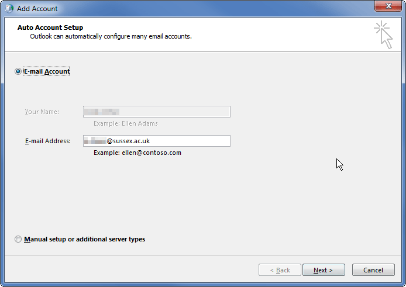Viewport: 406px width, 287px height.
Task: Click the Your Name label
Action: (x=42, y=112)
